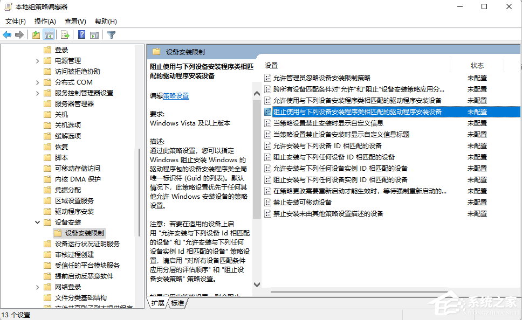This screenshot has width=522, height=320.
Task: Click description pane scroll down arrow
Action: coord(257,284)
